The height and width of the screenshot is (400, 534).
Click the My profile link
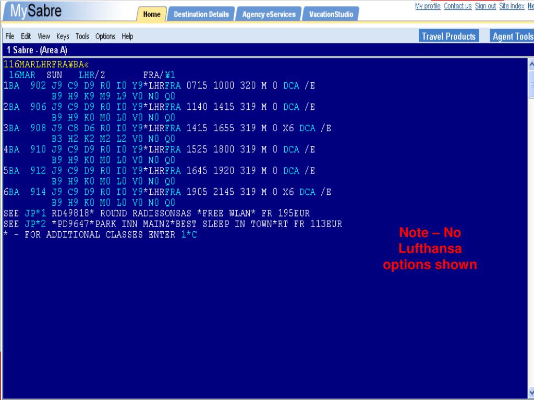[428, 6]
